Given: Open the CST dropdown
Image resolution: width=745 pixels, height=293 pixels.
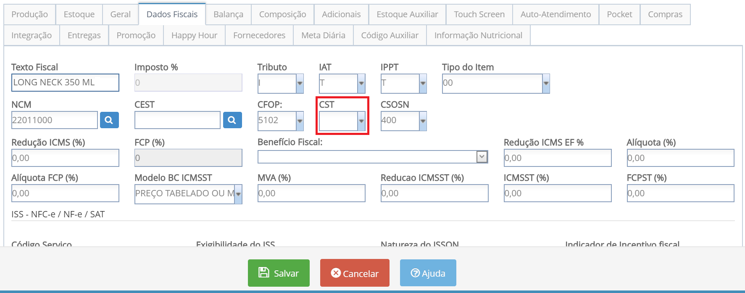Looking at the screenshot, I should (x=361, y=121).
